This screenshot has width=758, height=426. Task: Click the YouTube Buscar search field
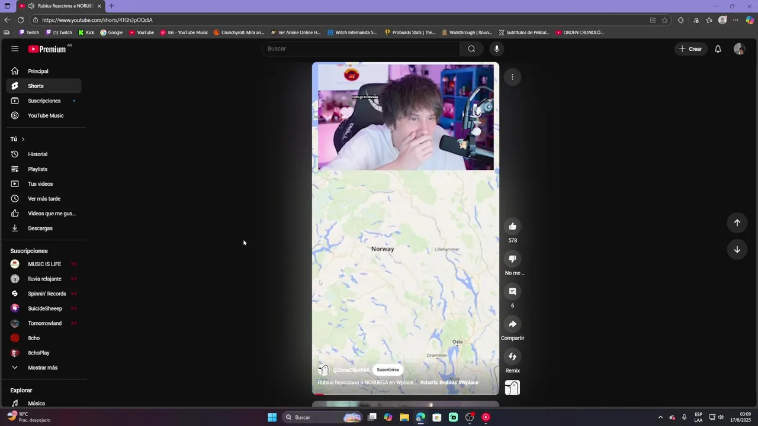click(361, 49)
